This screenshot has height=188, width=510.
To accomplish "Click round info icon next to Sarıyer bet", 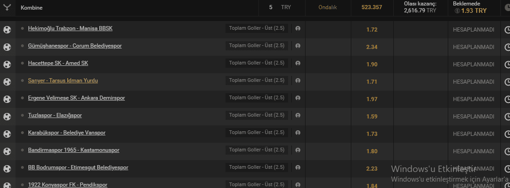I will [298, 81].
